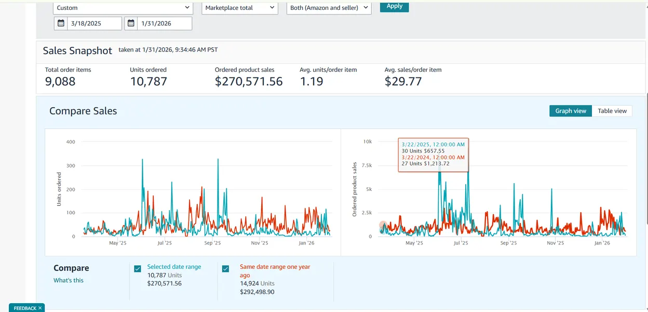This screenshot has width=648, height=312.
Task: Click the Units ordered vertical axis title
Action: click(59, 189)
